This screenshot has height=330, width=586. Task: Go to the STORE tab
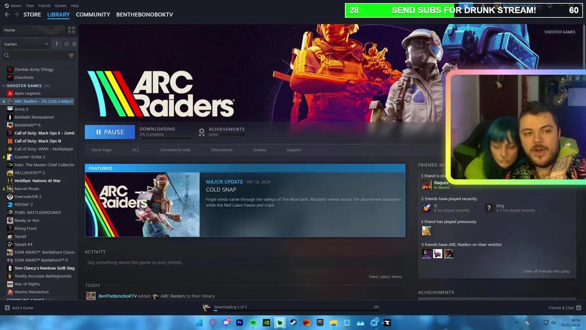(x=32, y=15)
